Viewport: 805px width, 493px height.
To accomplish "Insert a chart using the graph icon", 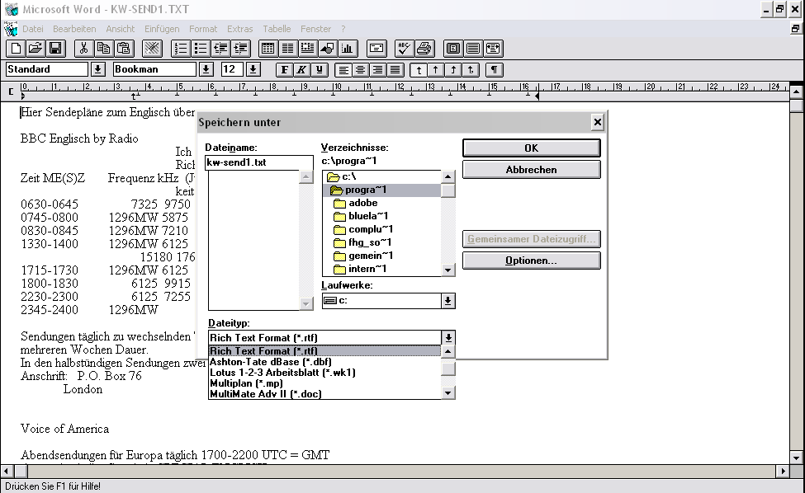I will coord(348,49).
